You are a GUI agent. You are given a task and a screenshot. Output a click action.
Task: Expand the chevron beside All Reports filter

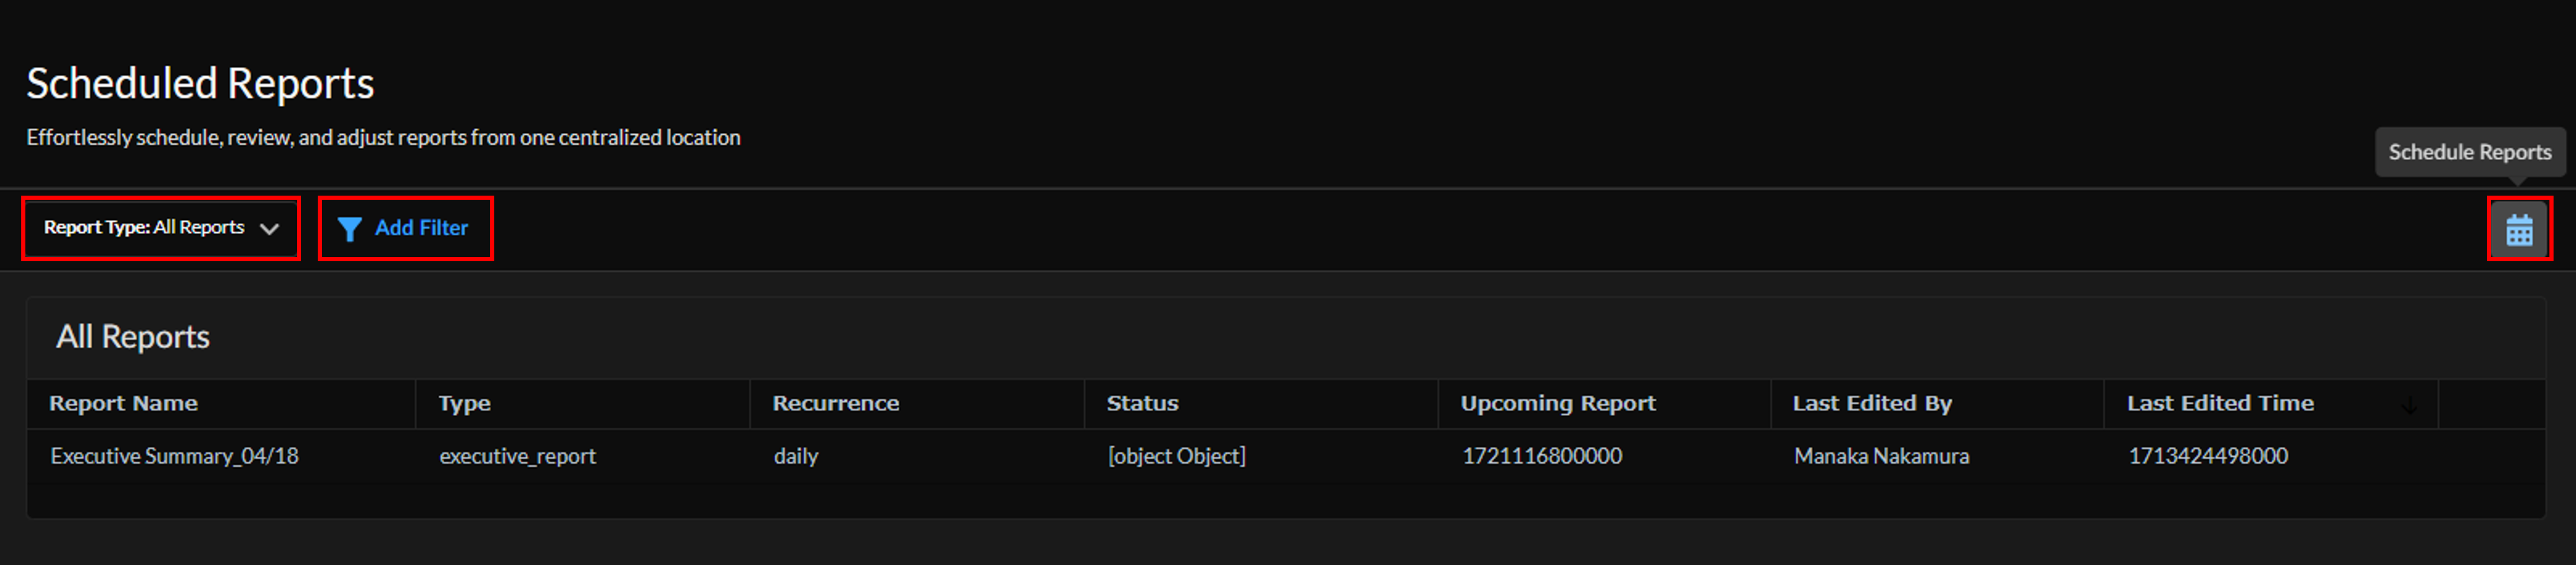click(x=269, y=229)
